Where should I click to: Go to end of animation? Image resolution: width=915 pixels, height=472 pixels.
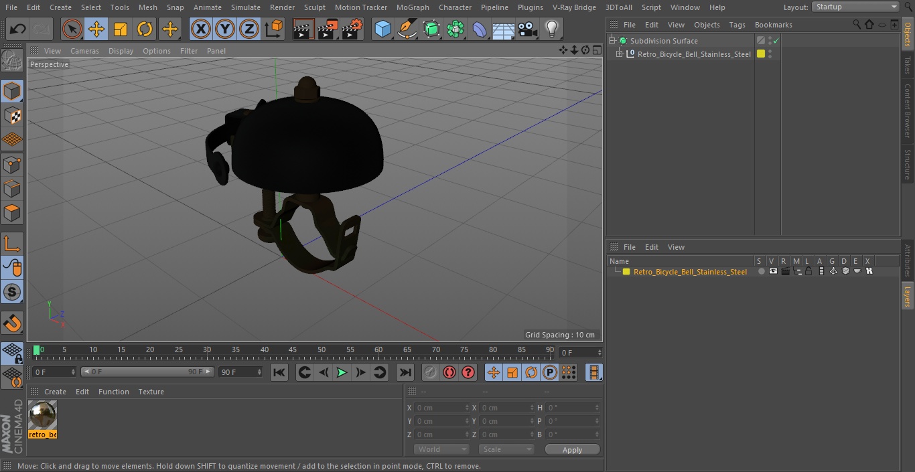405,372
